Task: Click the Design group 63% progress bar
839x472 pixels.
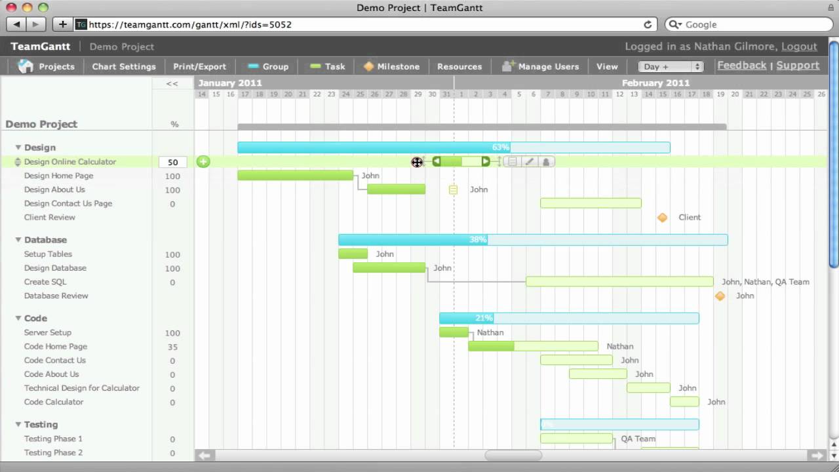Action: (x=454, y=147)
